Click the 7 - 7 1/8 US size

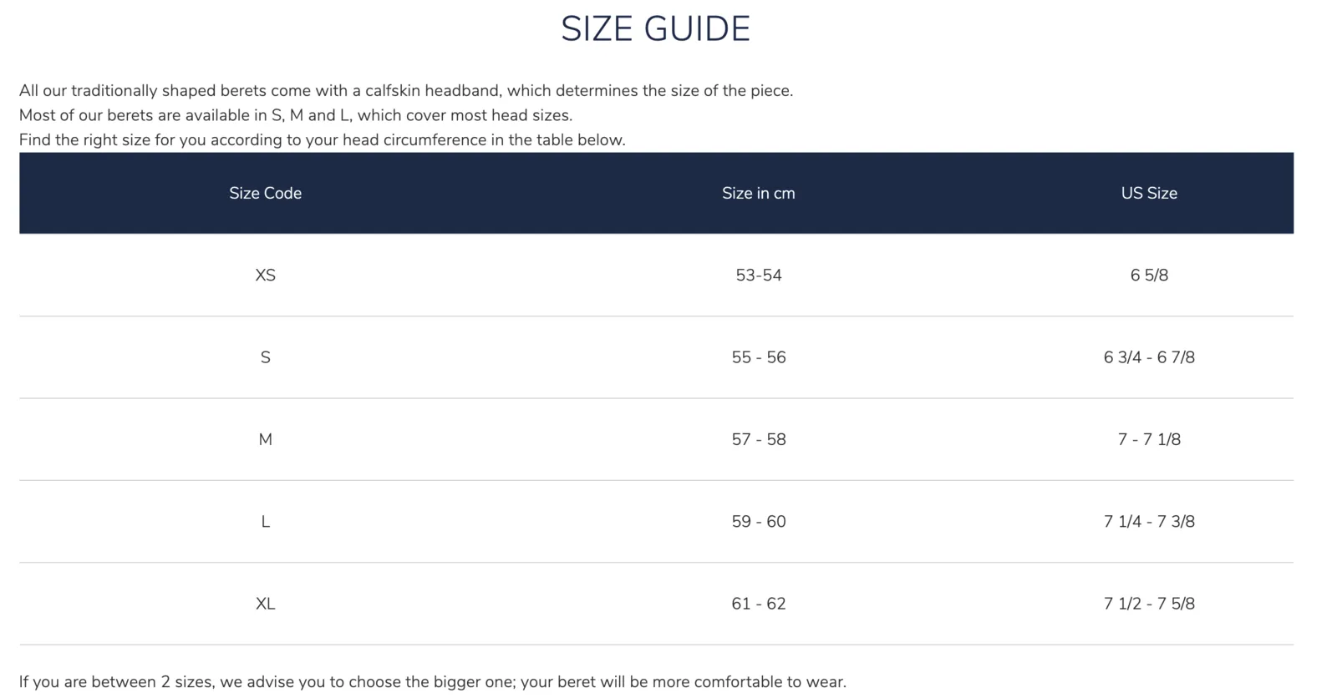click(1149, 439)
